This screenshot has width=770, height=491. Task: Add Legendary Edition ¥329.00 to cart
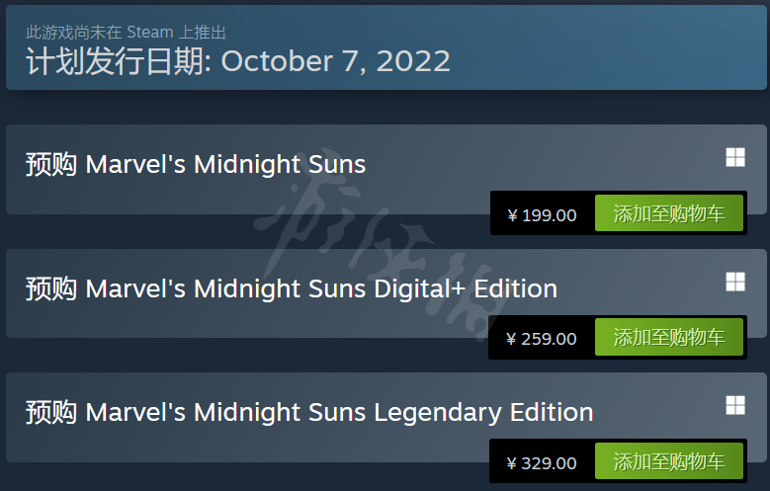669,461
